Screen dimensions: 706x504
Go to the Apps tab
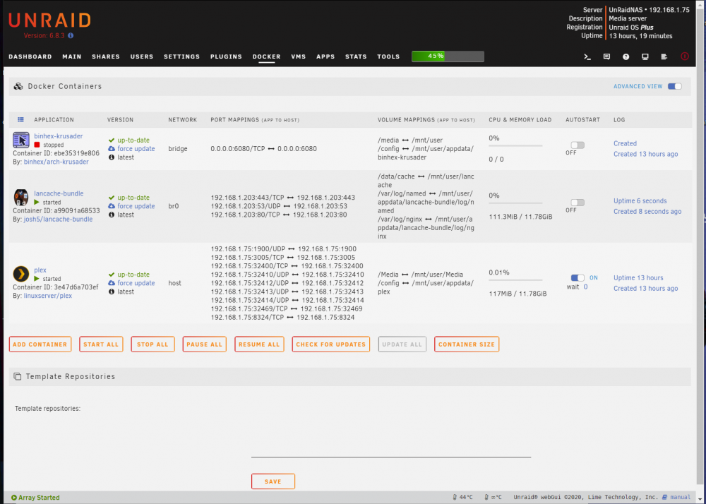(x=325, y=56)
